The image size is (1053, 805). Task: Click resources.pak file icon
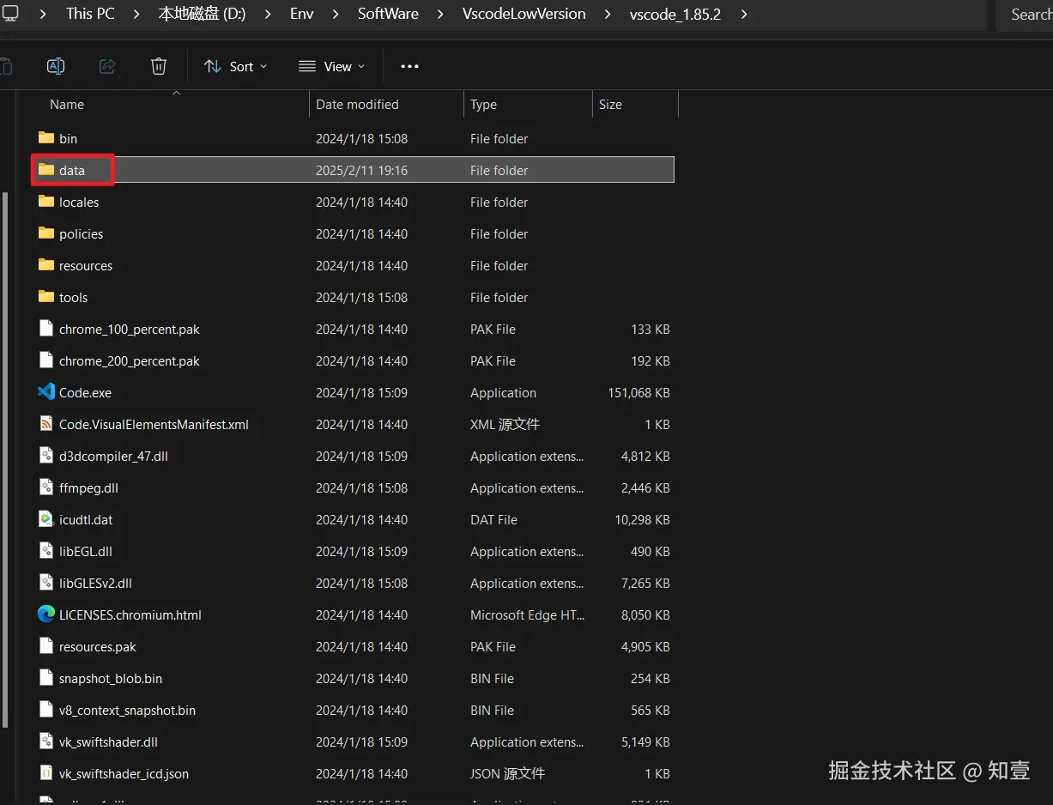click(46, 646)
